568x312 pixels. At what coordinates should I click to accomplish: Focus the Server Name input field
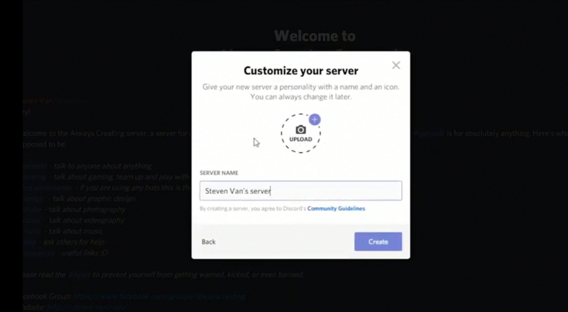pos(301,191)
